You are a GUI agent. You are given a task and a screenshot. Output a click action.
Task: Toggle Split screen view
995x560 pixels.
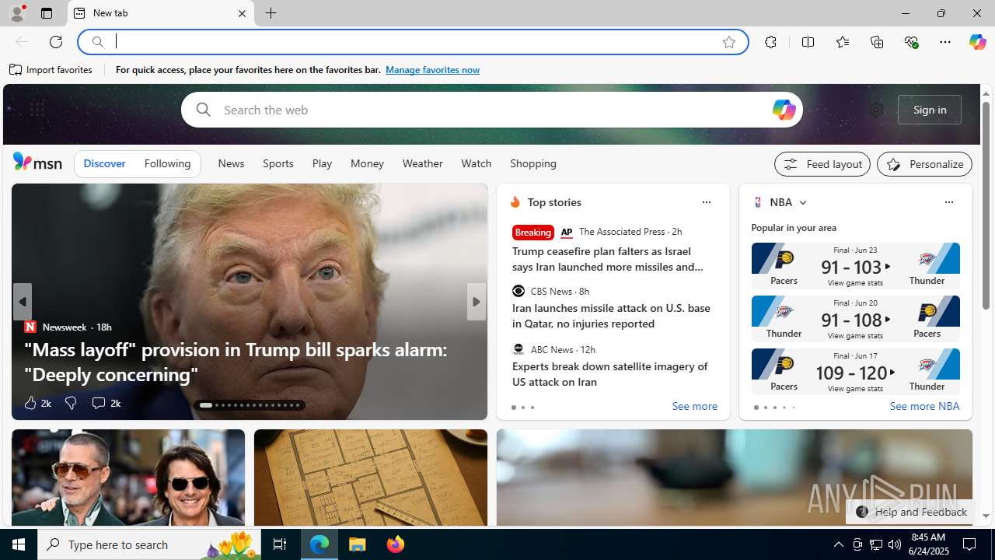(x=808, y=42)
